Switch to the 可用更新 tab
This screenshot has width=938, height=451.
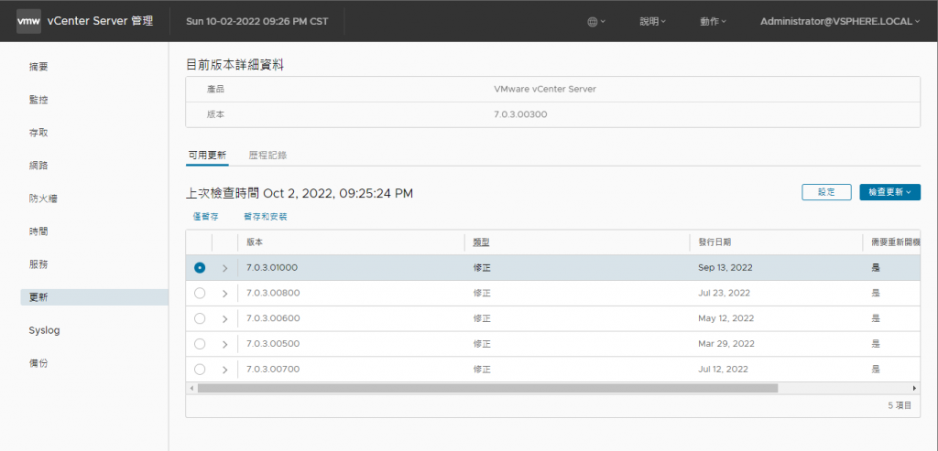pyautogui.click(x=207, y=156)
